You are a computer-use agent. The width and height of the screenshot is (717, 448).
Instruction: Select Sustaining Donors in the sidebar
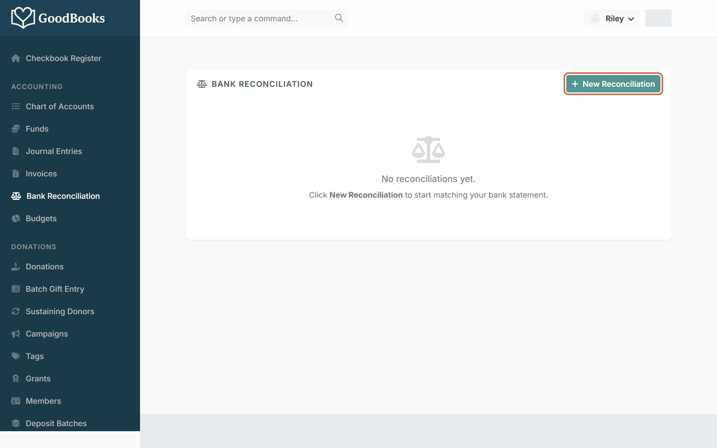[60, 311]
